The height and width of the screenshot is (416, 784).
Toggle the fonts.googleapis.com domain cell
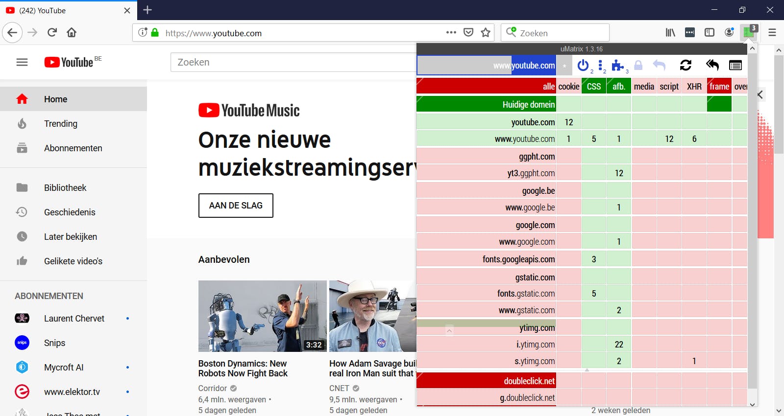pyautogui.click(x=486, y=259)
